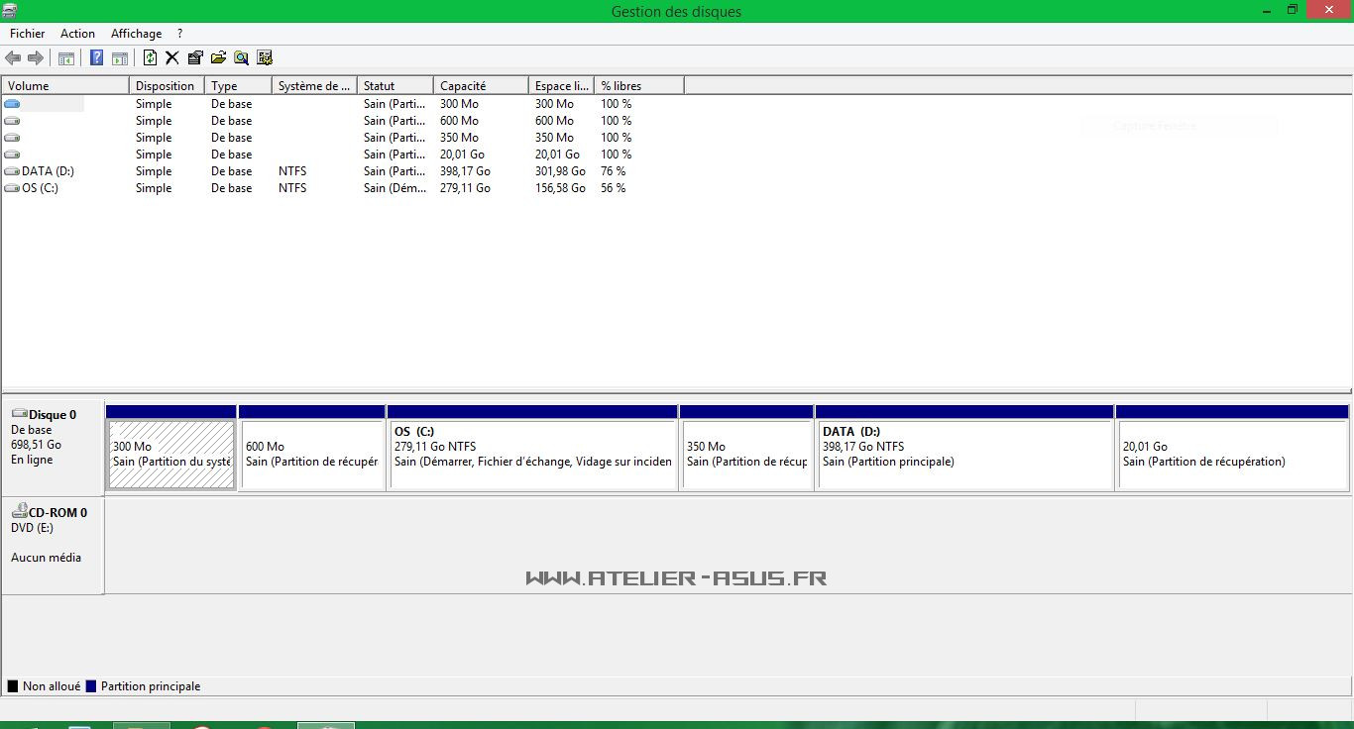
Task: Select the 20,01 Go recovery partition block
Action: [1231, 454]
